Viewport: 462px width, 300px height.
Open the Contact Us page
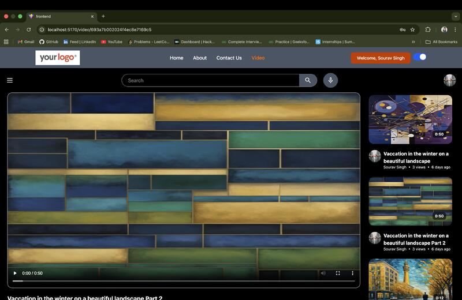pyautogui.click(x=229, y=58)
